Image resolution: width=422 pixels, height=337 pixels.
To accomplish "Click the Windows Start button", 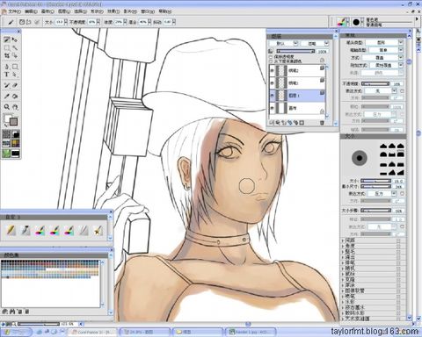I will pos(17,332).
